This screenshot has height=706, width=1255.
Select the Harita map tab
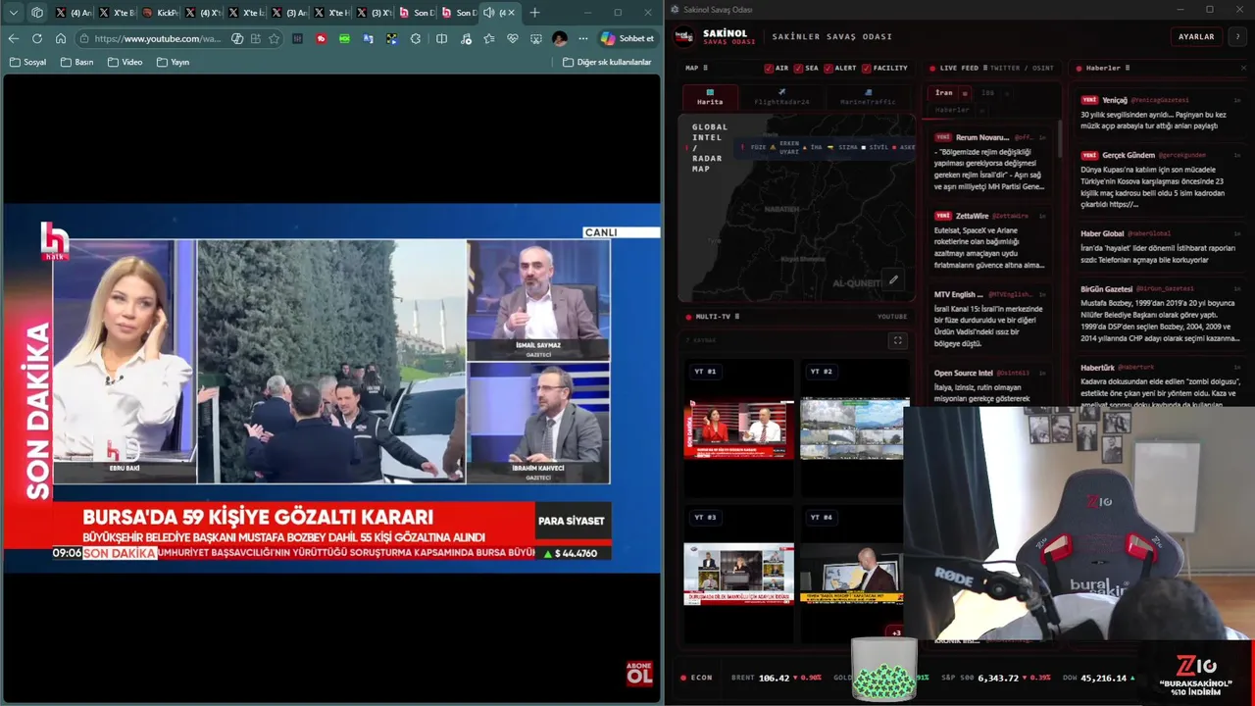[x=710, y=97]
